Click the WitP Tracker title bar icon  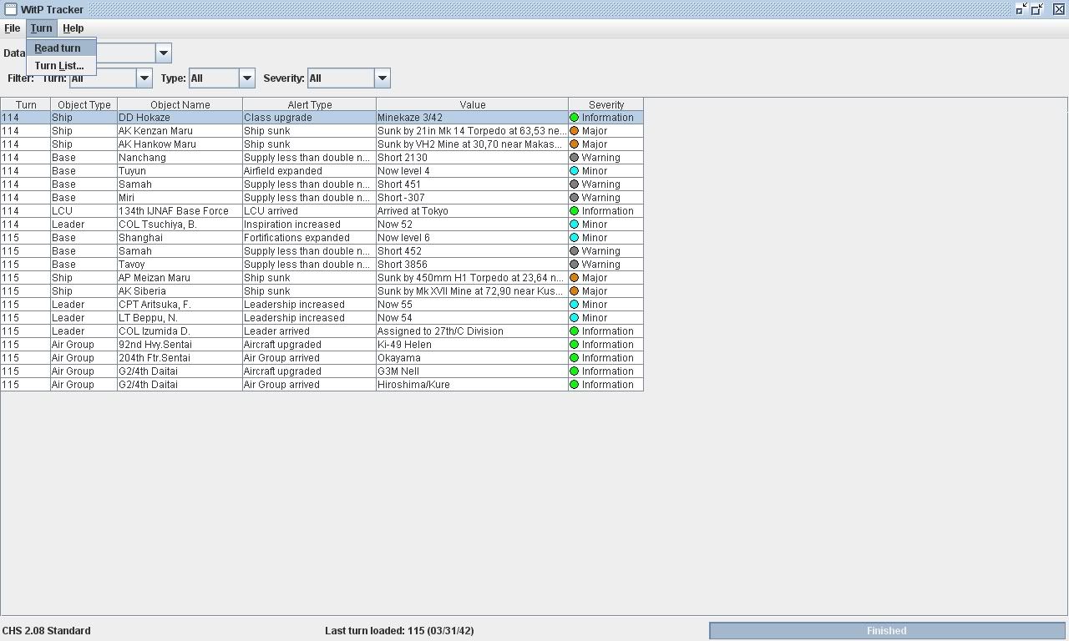coord(11,9)
